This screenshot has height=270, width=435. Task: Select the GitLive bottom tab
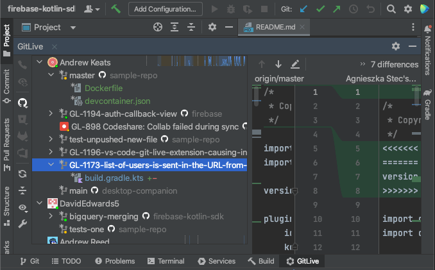pyautogui.click(x=303, y=261)
